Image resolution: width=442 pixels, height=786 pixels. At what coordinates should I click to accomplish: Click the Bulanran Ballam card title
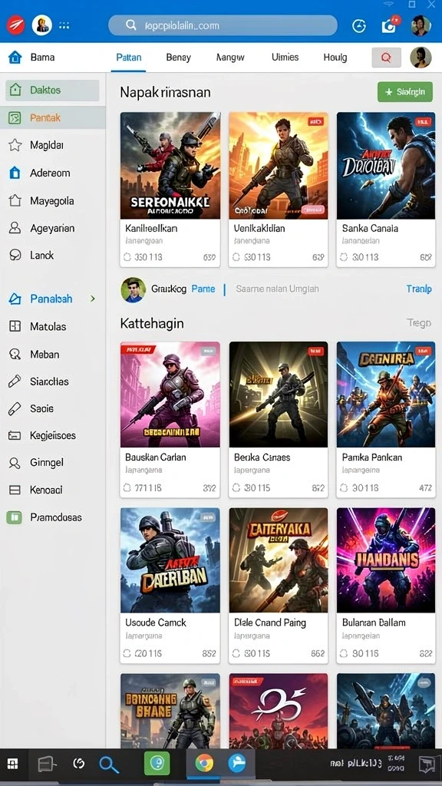coord(374,623)
